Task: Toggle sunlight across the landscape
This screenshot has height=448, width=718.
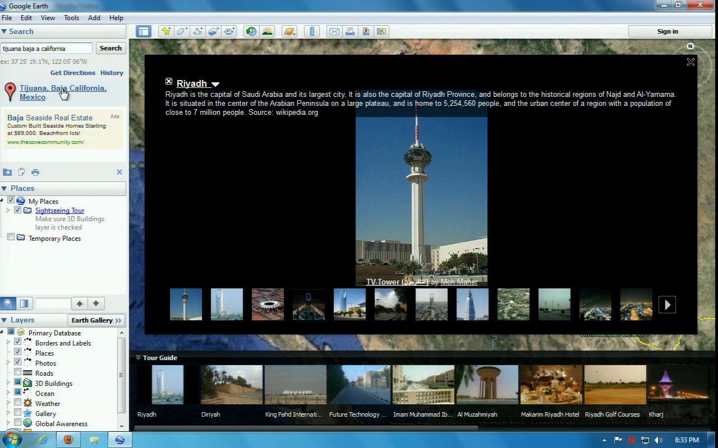Action: (x=267, y=31)
